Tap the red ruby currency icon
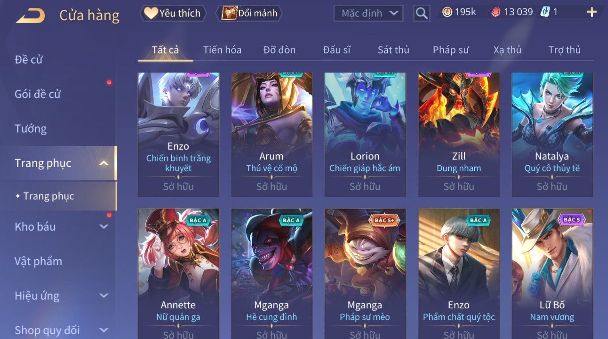 coord(496,12)
